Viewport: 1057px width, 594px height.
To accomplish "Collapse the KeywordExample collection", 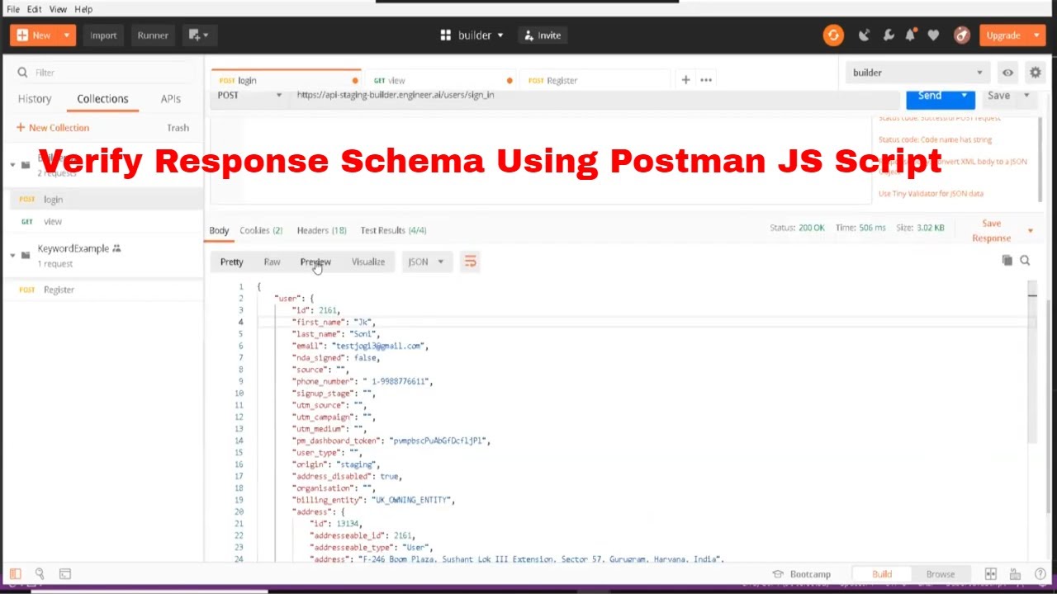I will click(12, 255).
